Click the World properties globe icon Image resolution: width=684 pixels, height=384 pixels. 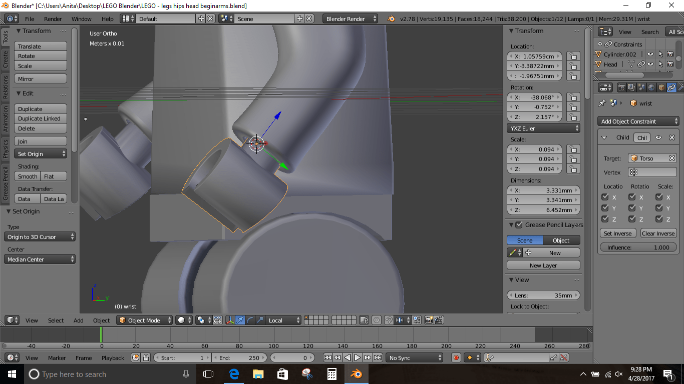651,87
